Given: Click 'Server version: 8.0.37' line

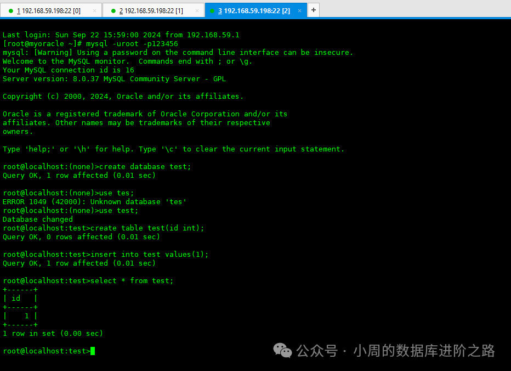Looking at the screenshot, I should point(115,79).
